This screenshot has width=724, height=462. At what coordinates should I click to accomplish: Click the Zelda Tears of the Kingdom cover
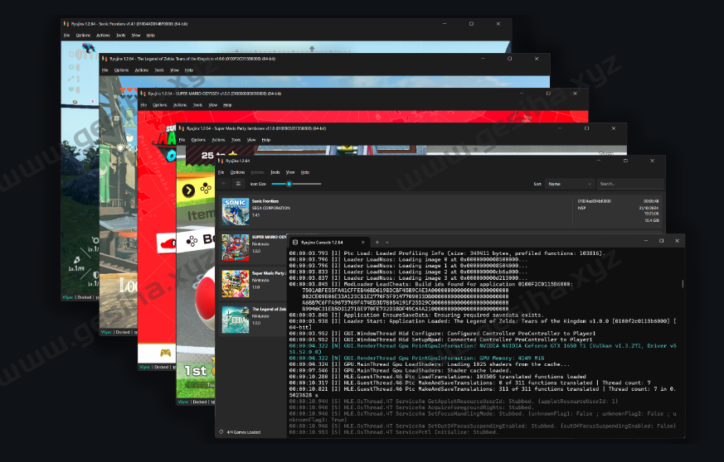click(x=233, y=317)
